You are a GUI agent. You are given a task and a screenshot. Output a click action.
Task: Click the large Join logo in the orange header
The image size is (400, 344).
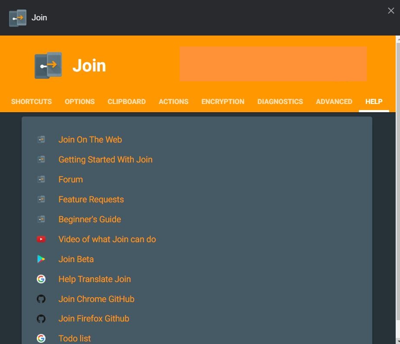(x=48, y=65)
